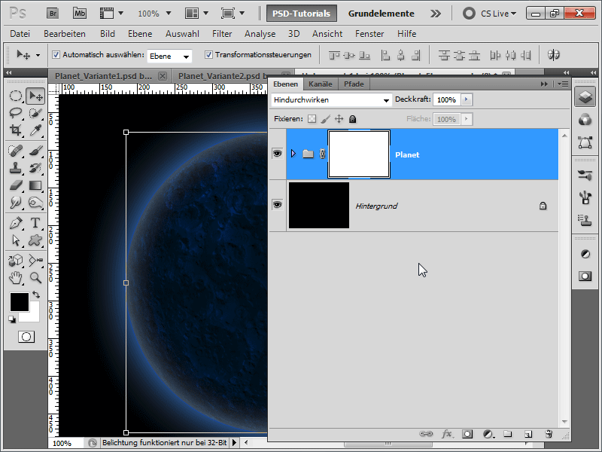Select the Elliptical Marquee tool

click(15, 96)
